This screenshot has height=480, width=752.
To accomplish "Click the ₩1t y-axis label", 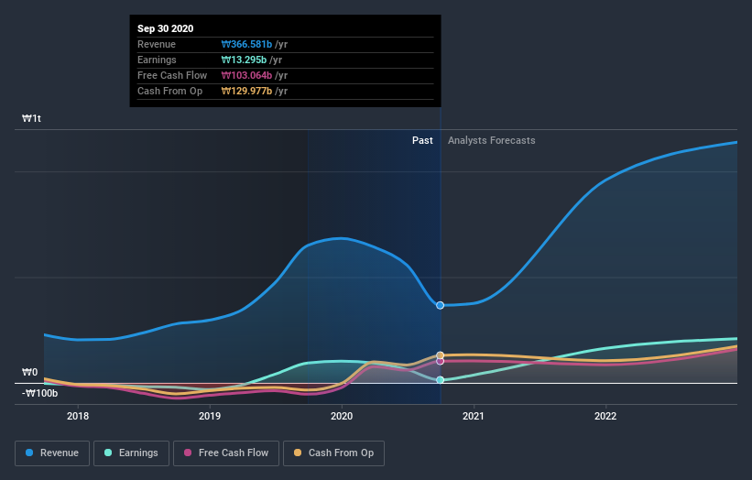I will click(32, 118).
